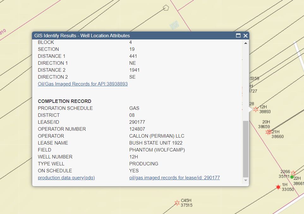
Task: Click the scrollbar up arrow in results dialog
Action: tap(246, 43)
